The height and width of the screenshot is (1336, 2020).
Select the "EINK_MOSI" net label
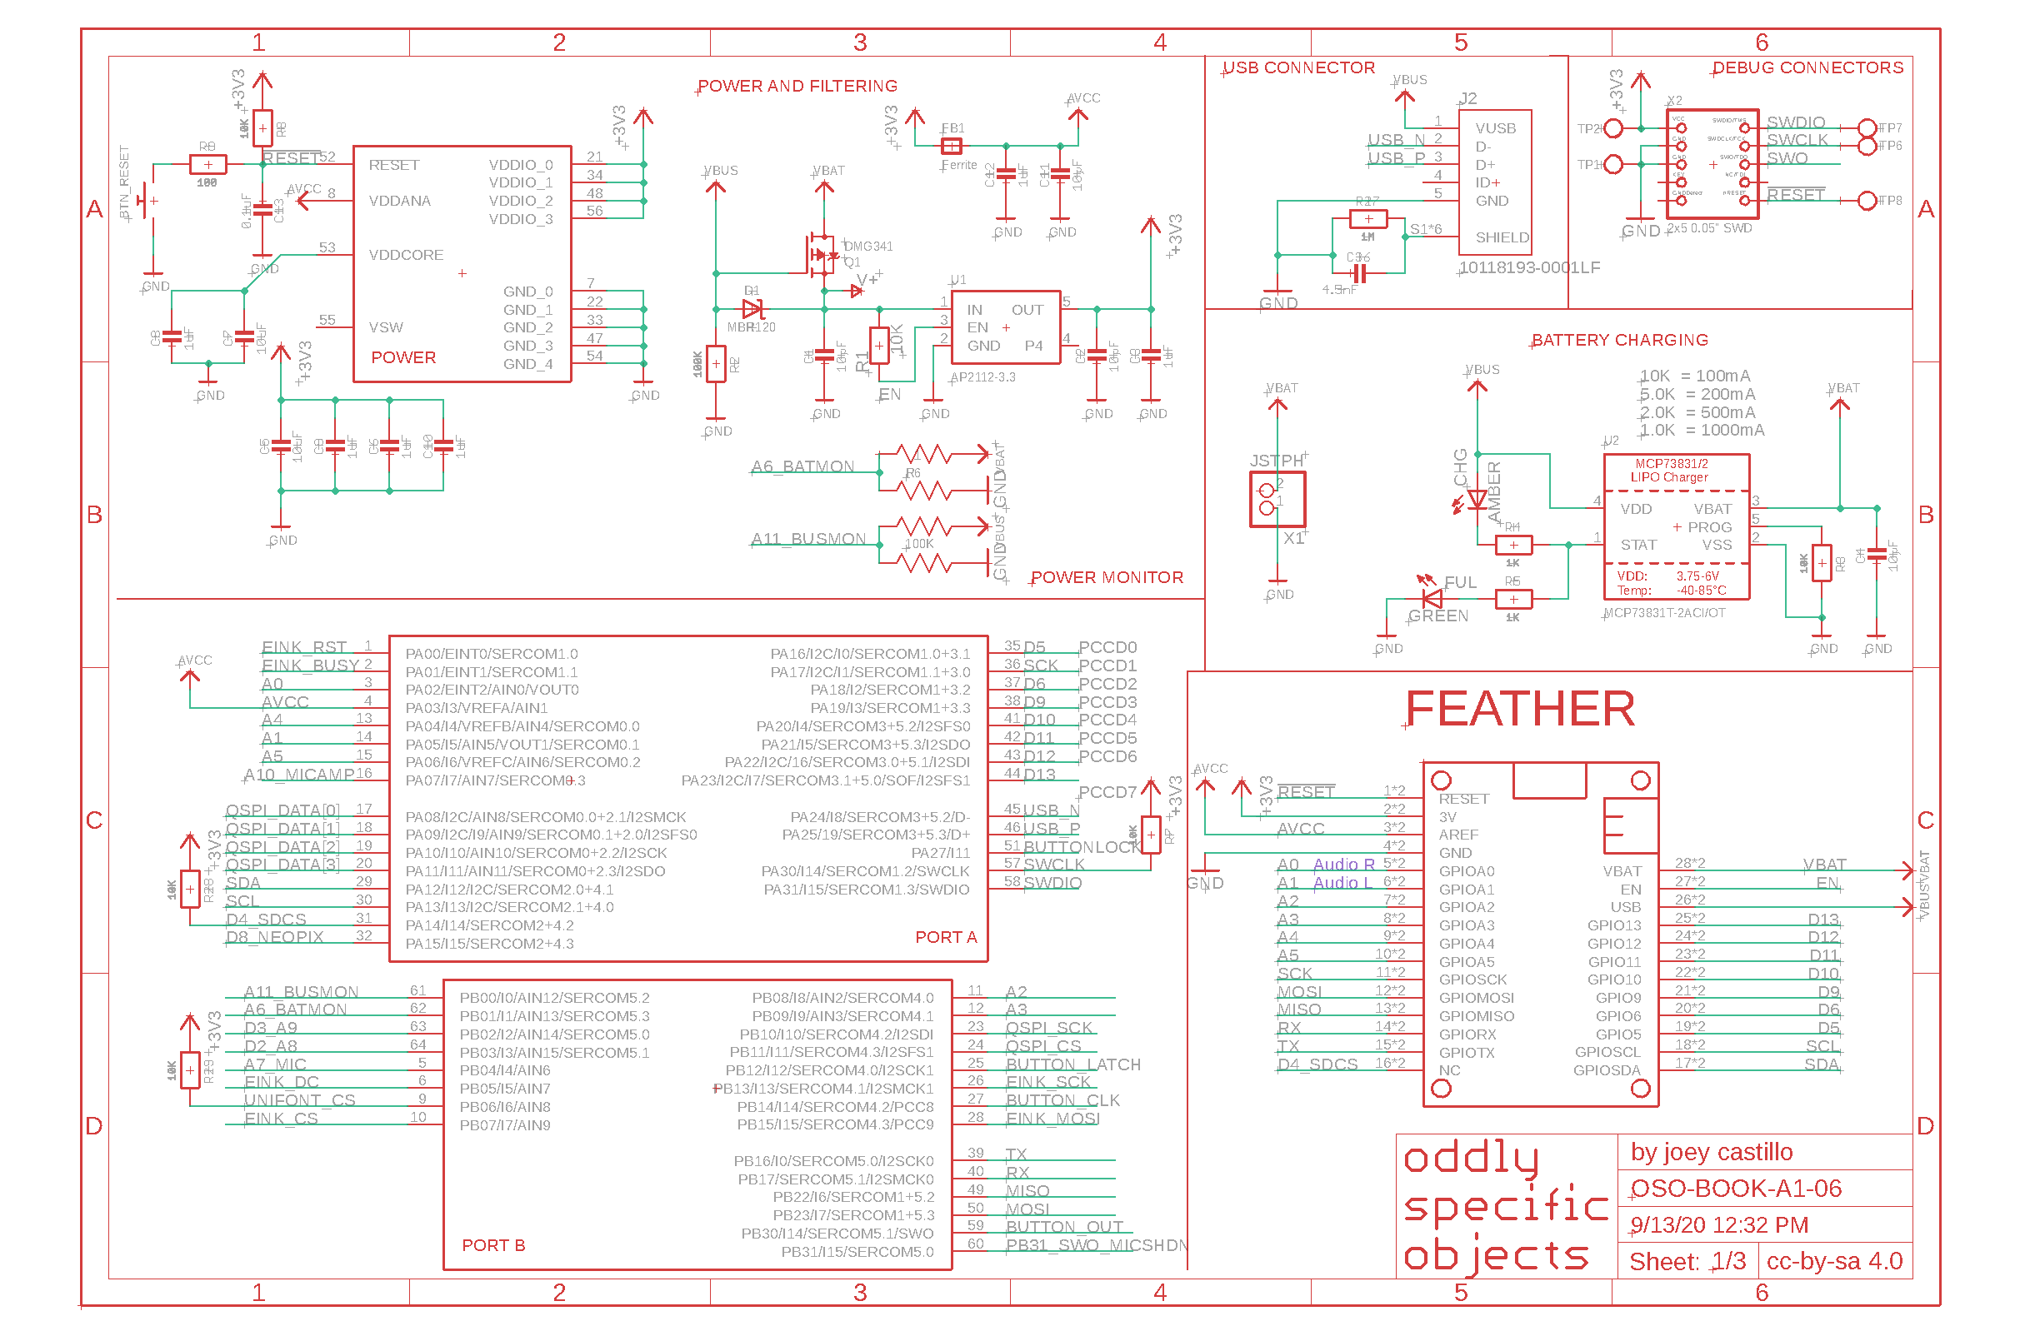point(1052,1118)
